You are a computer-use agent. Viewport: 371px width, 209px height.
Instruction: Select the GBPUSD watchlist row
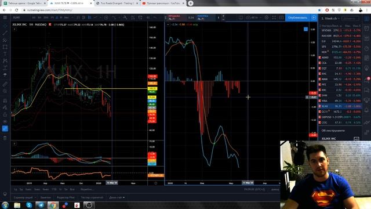pyautogui.click(x=340, y=117)
